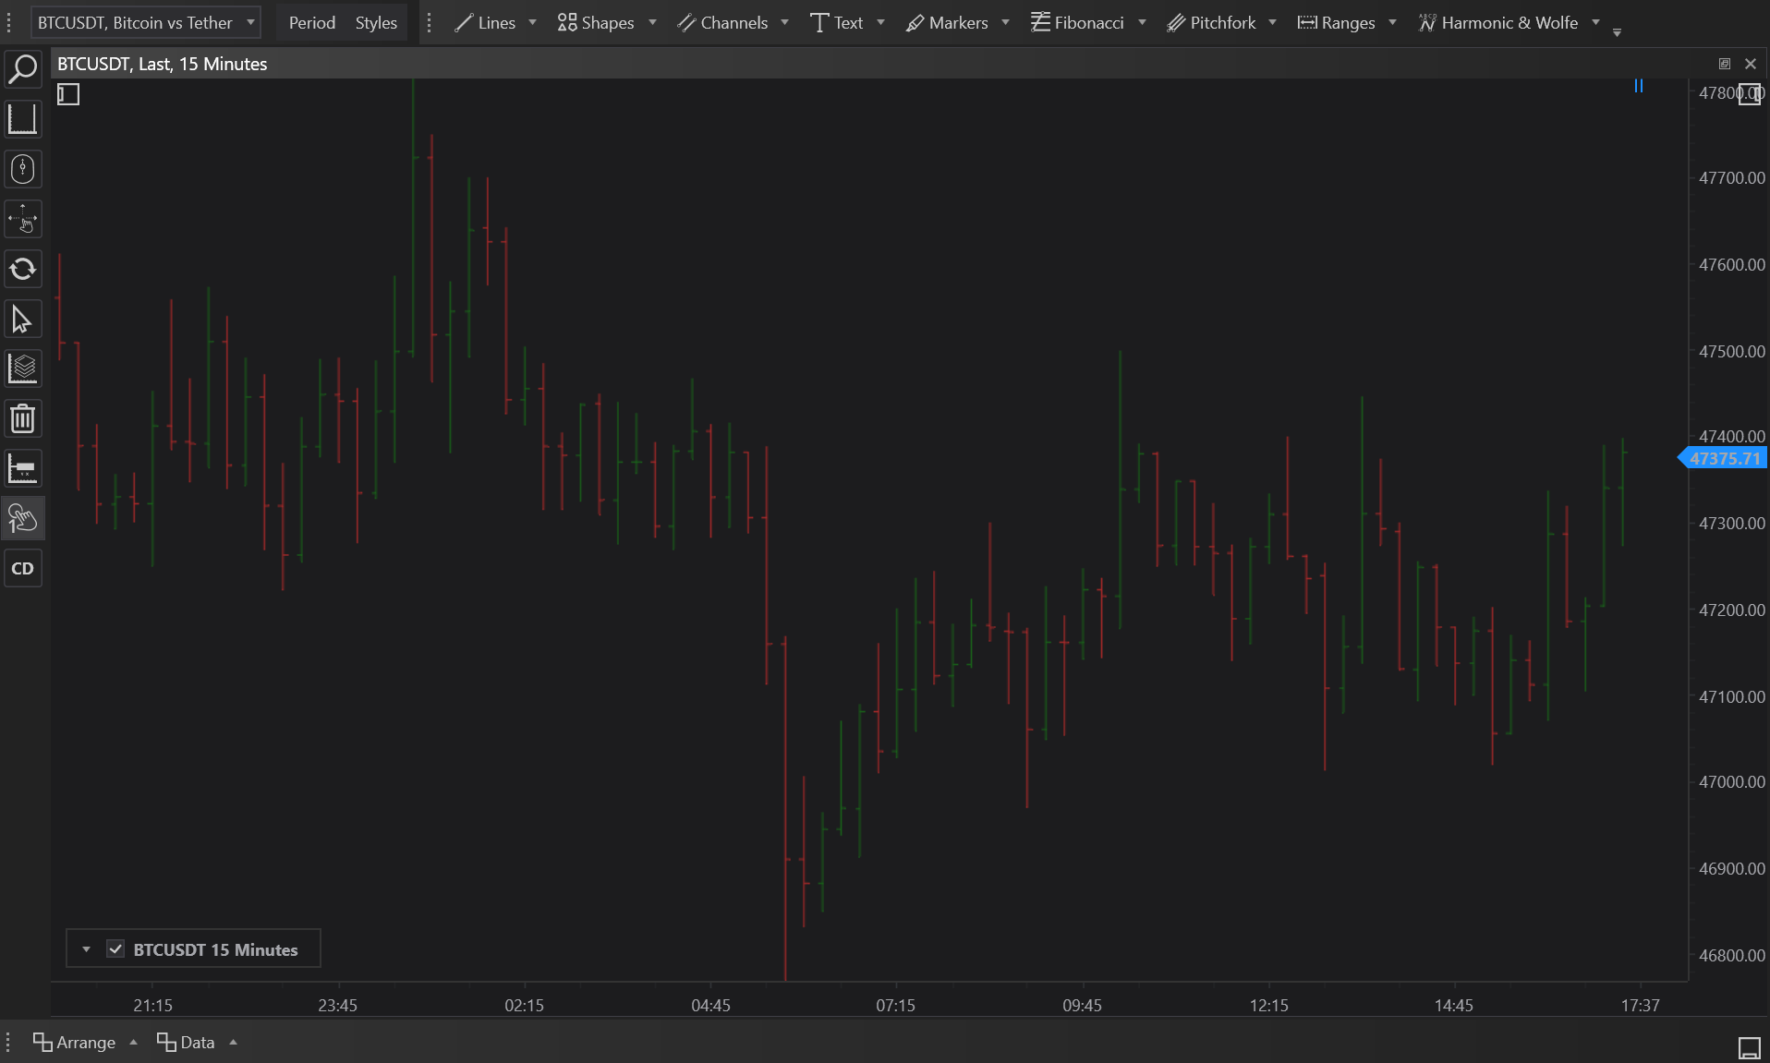Viewport: 1770px width, 1063px height.
Task: Uncheck the BTCUSDT 15 Minutes checkbox
Action: 115,948
